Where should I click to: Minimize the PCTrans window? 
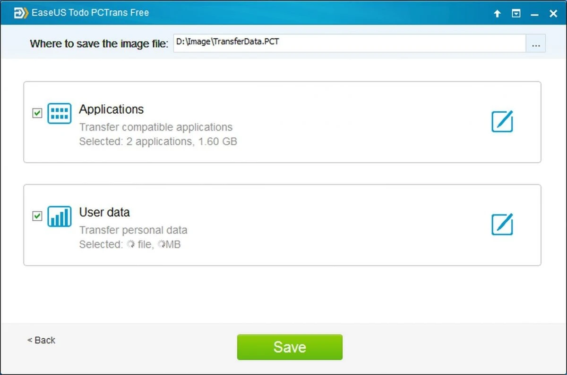point(534,14)
